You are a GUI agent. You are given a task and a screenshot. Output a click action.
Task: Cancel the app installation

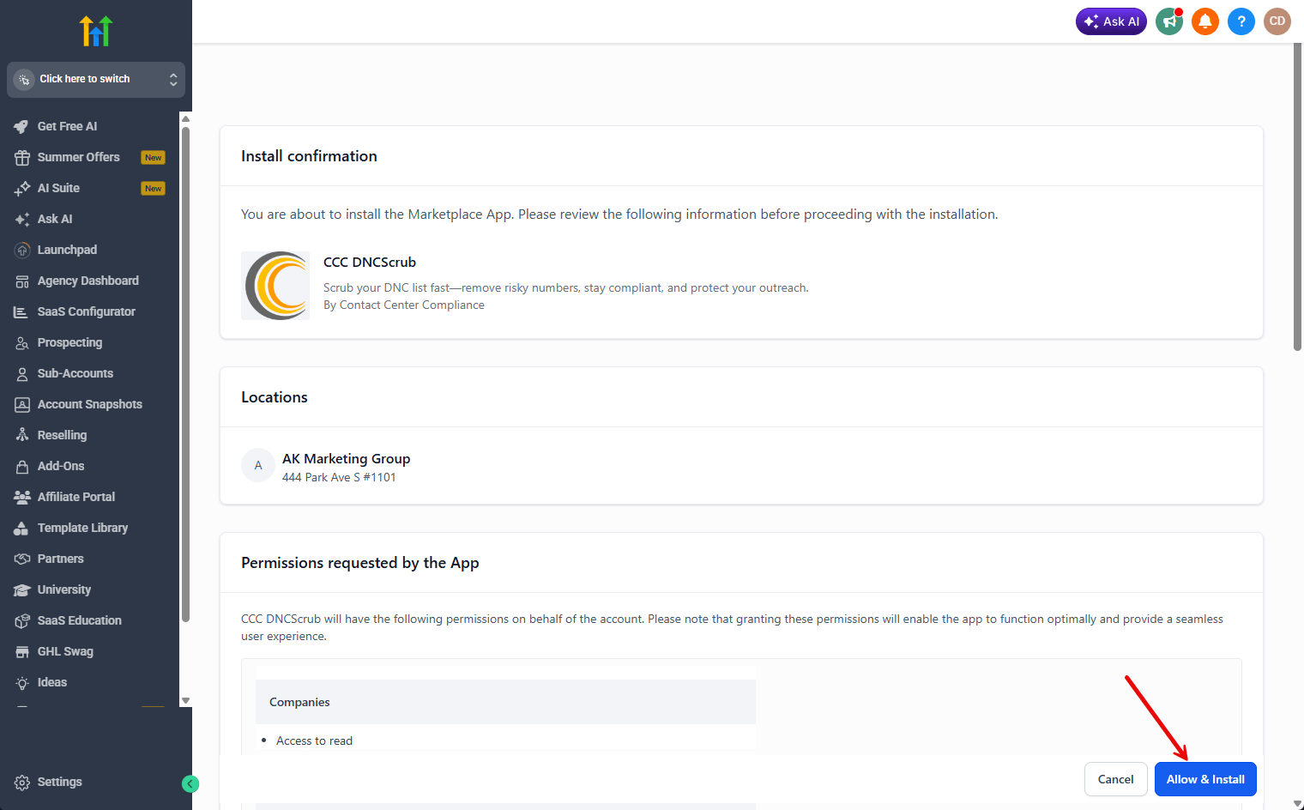[x=1116, y=779]
